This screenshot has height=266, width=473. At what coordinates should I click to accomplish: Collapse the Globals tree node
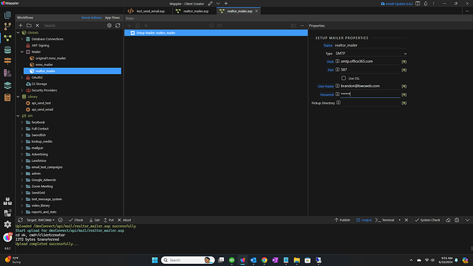point(18,33)
